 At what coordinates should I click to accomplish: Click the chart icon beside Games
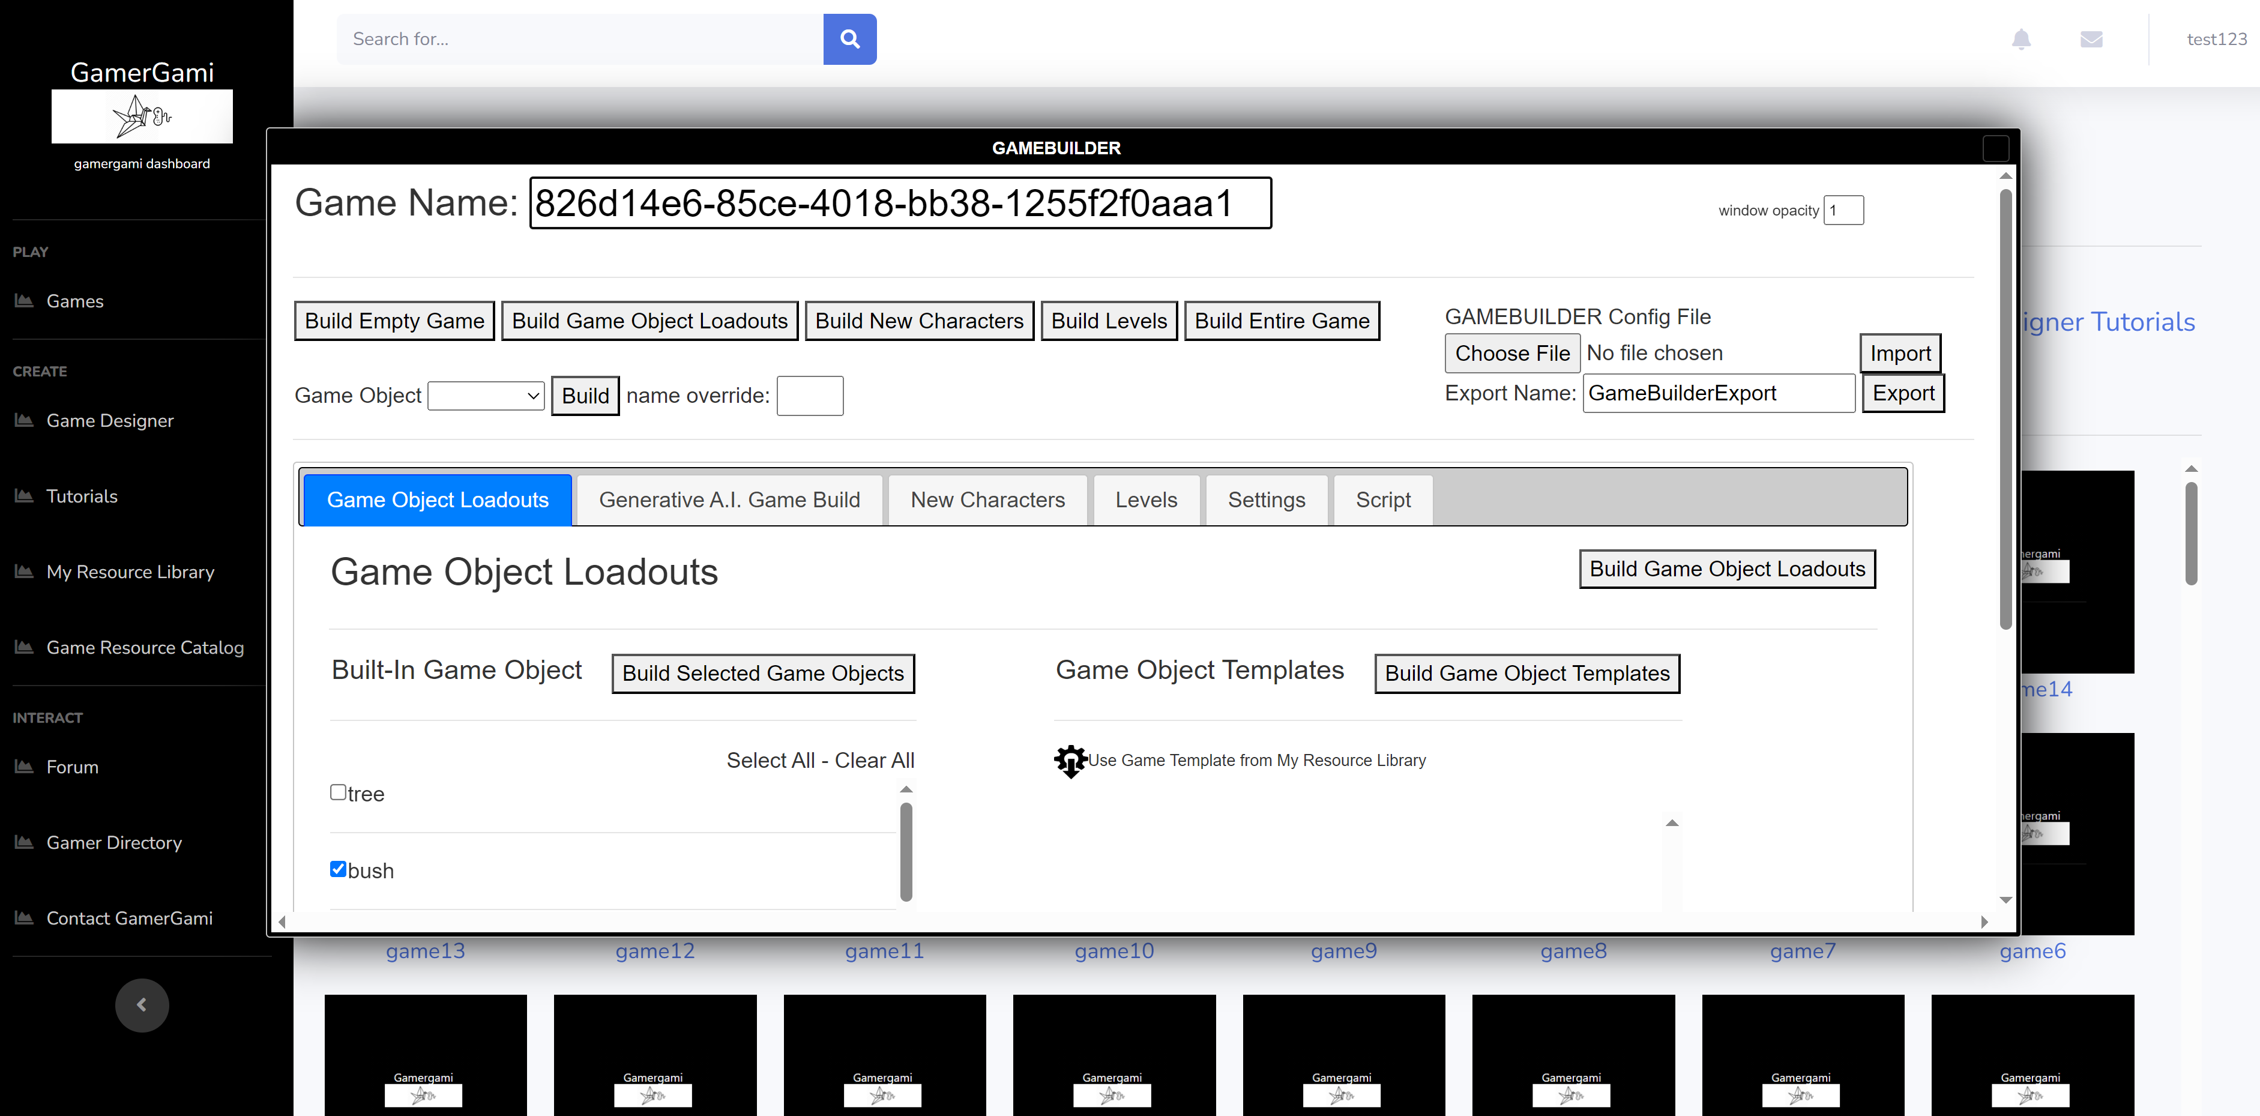tap(23, 301)
